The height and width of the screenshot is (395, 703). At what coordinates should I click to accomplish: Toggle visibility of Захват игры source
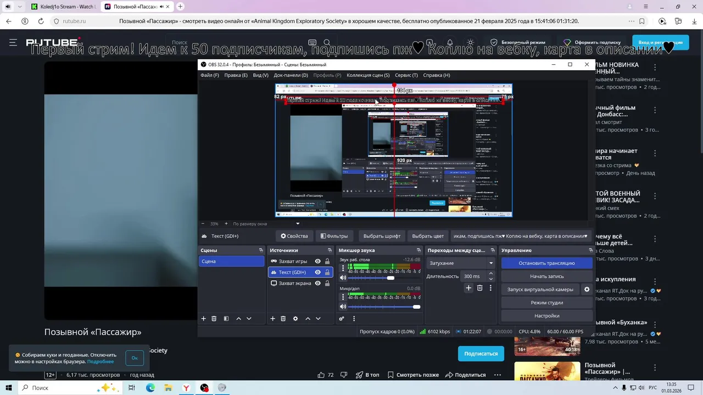(317, 261)
